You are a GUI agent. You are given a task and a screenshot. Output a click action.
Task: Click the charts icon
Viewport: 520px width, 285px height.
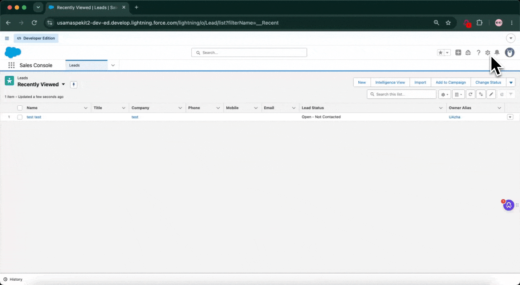pyautogui.click(x=502, y=94)
